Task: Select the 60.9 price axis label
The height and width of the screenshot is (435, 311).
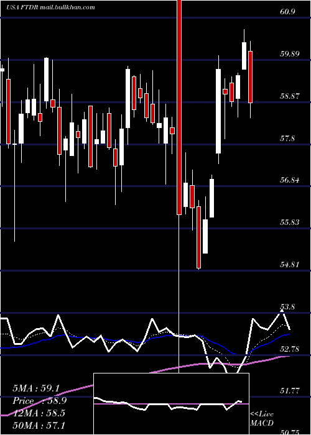Action: pos(287,12)
